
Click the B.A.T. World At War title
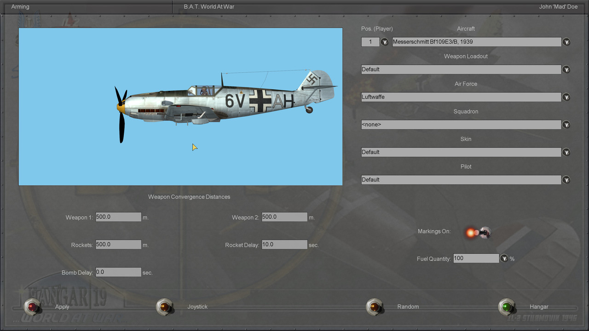pos(209,7)
